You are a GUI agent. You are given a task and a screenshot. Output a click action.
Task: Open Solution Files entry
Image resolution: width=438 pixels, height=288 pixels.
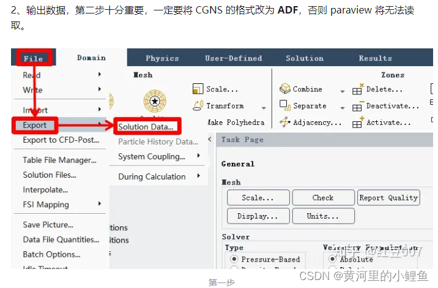pyautogui.click(x=50, y=175)
